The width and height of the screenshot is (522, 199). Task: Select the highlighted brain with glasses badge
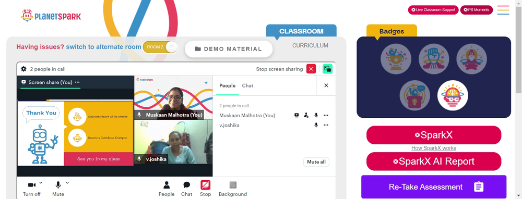click(x=453, y=95)
